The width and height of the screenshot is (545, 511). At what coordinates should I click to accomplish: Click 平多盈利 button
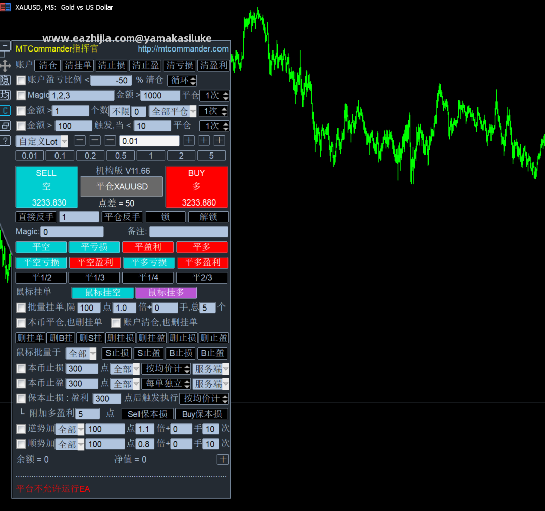(202, 262)
